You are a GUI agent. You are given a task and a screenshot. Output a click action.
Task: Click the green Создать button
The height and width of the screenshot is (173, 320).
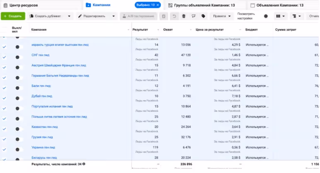(13, 16)
